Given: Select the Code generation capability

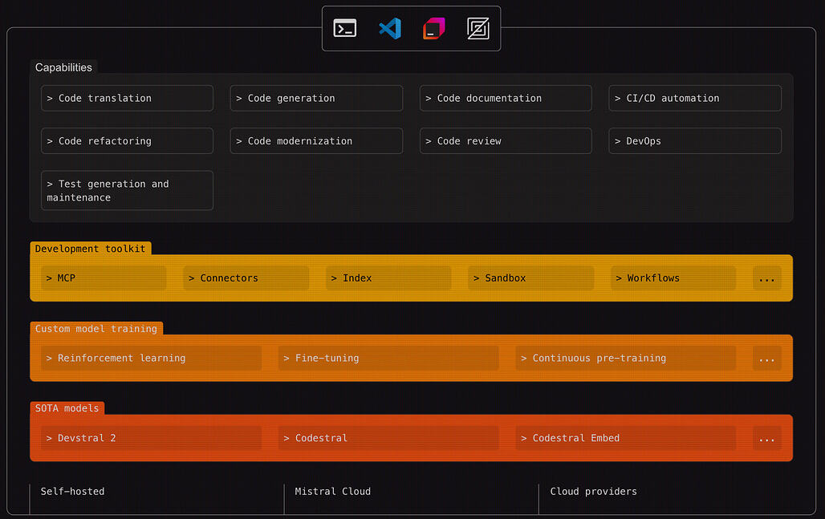Looking at the screenshot, I should [316, 99].
